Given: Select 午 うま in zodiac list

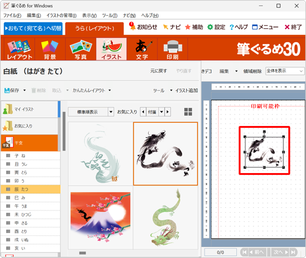Looking at the screenshot, I should pos(31,206).
